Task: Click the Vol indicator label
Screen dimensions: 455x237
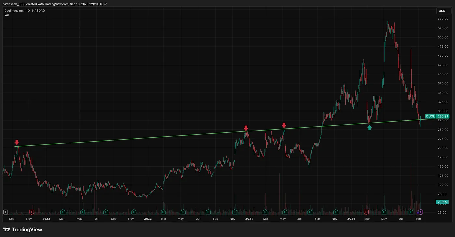Action: pos(6,15)
